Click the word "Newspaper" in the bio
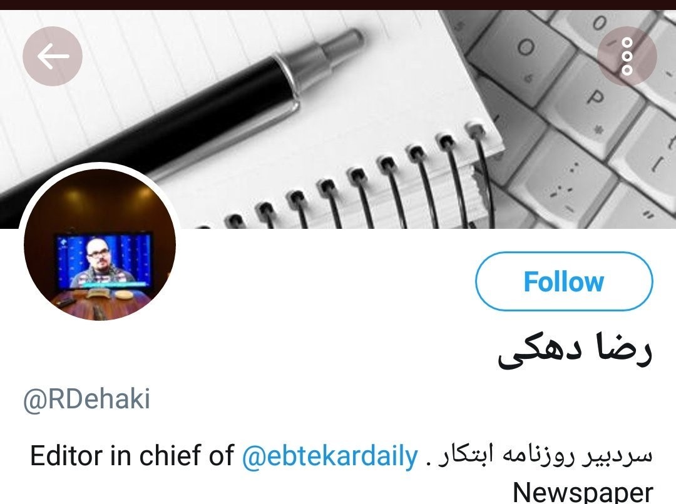This screenshot has height=504, width=676. coord(583,491)
